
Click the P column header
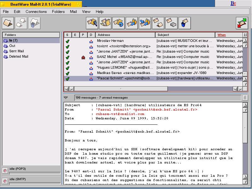[x=83, y=35]
